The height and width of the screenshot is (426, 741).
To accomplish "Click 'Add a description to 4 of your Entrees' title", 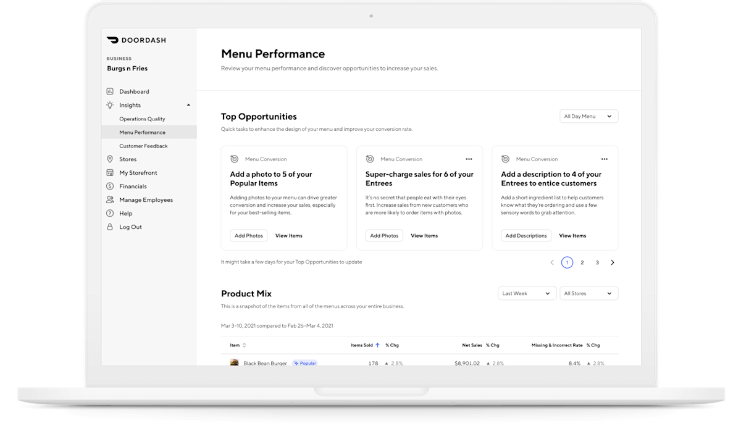I will (551, 179).
